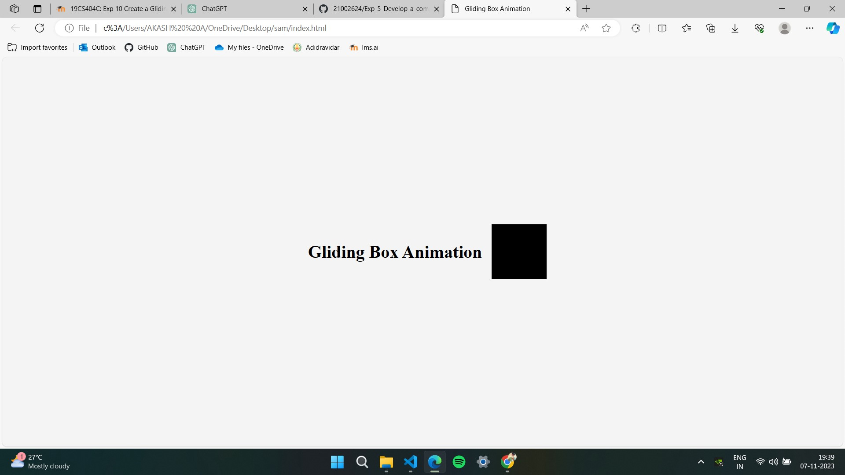Open the browser profile menu
The height and width of the screenshot is (475, 845).
[x=785, y=28]
